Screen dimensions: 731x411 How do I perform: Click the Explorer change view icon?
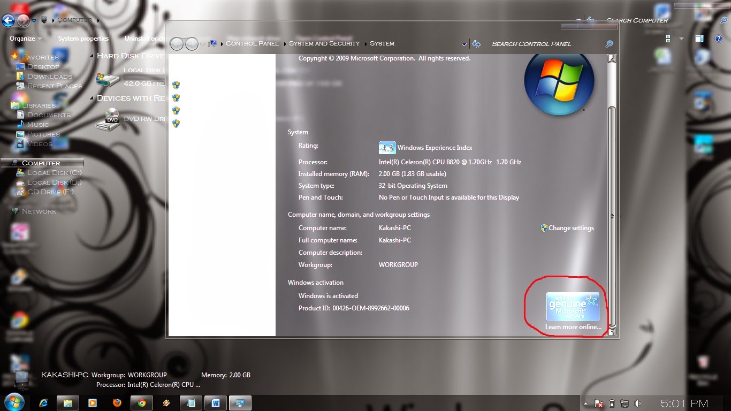tap(668, 39)
